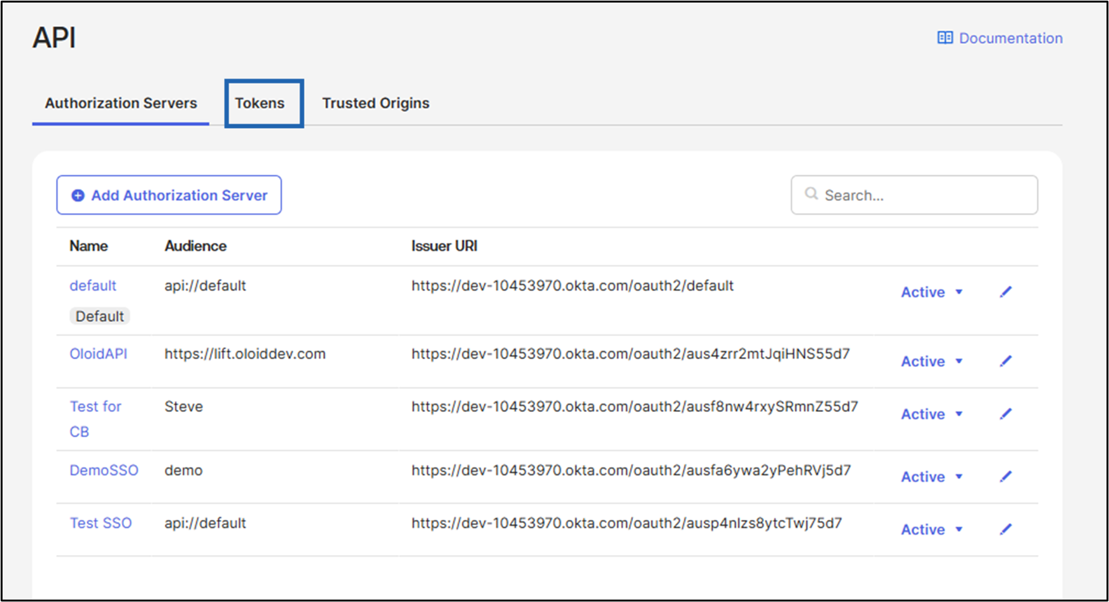The height and width of the screenshot is (602, 1109).
Task: Click the Issuer URI column header
Action: (x=444, y=246)
